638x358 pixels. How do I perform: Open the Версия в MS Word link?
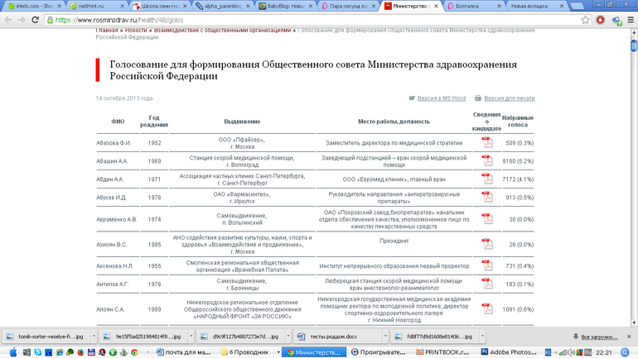click(x=442, y=98)
